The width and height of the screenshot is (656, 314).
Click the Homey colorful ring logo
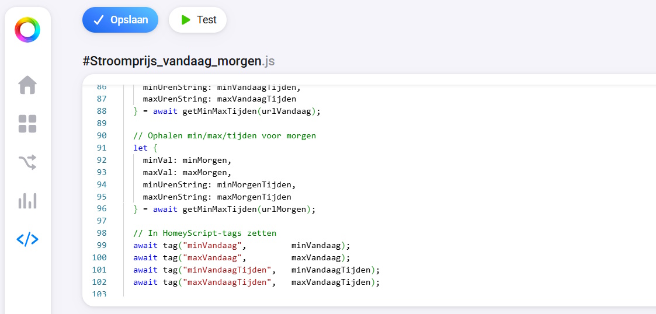click(x=27, y=30)
